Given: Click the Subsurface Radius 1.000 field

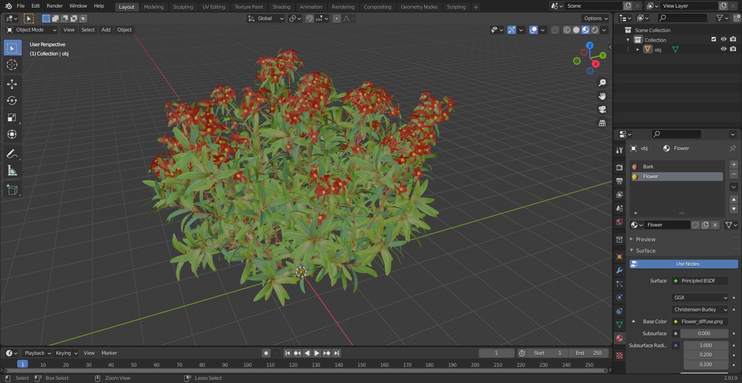Looking at the screenshot, I should [x=706, y=346].
